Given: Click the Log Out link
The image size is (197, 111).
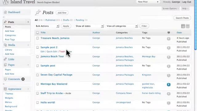Looking at the screenshot, I should click(x=187, y=2).
